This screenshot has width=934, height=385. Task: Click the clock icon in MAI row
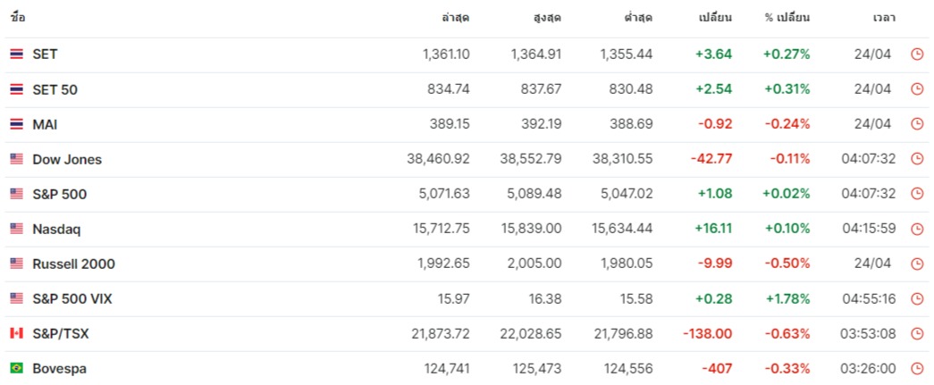917,124
